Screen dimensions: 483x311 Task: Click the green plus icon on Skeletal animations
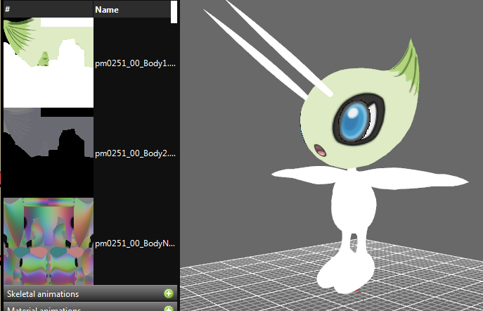[169, 293]
